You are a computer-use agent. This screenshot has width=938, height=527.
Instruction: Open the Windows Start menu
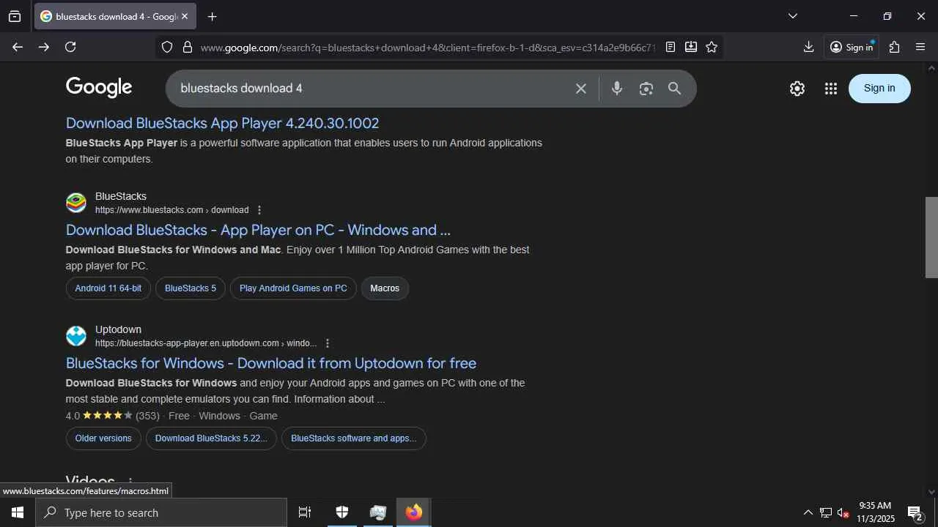pos(18,512)
